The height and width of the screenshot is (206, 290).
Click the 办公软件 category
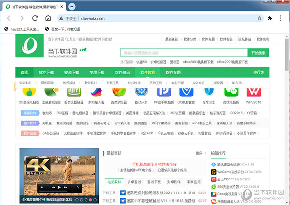[26, 83]
